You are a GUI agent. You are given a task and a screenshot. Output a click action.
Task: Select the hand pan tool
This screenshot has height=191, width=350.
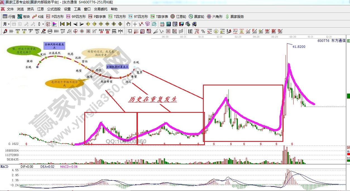tap(129, 24)
